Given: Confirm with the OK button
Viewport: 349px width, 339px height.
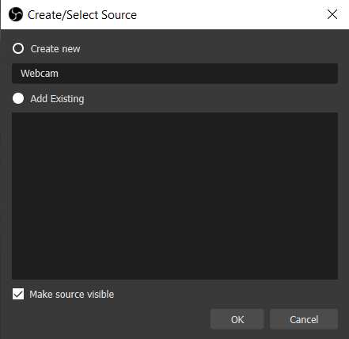Looking at the screenshot, I should tap(237, 319).
